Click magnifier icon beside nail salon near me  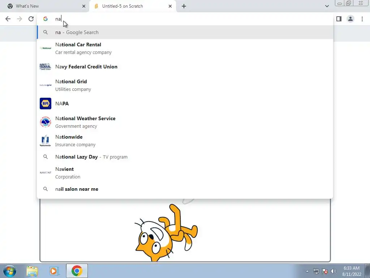(46, 189)
